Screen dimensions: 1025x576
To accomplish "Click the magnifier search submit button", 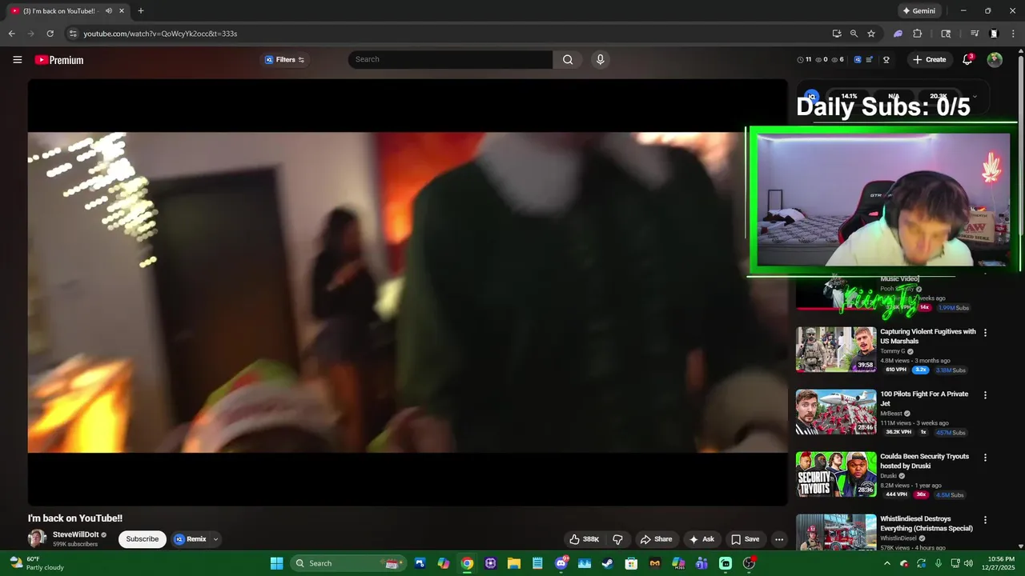I will [568, 59].
